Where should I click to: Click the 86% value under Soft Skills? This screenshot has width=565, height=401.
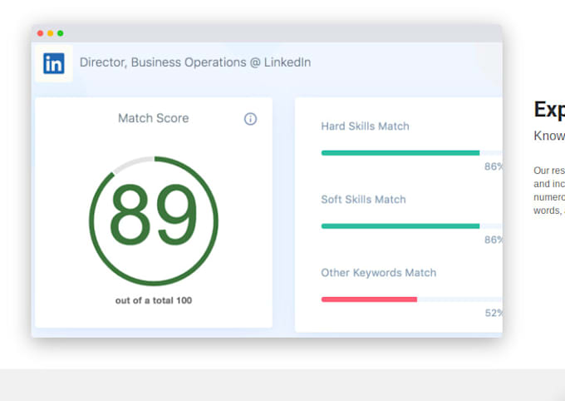pyautogui.click(x=494, y=240)
